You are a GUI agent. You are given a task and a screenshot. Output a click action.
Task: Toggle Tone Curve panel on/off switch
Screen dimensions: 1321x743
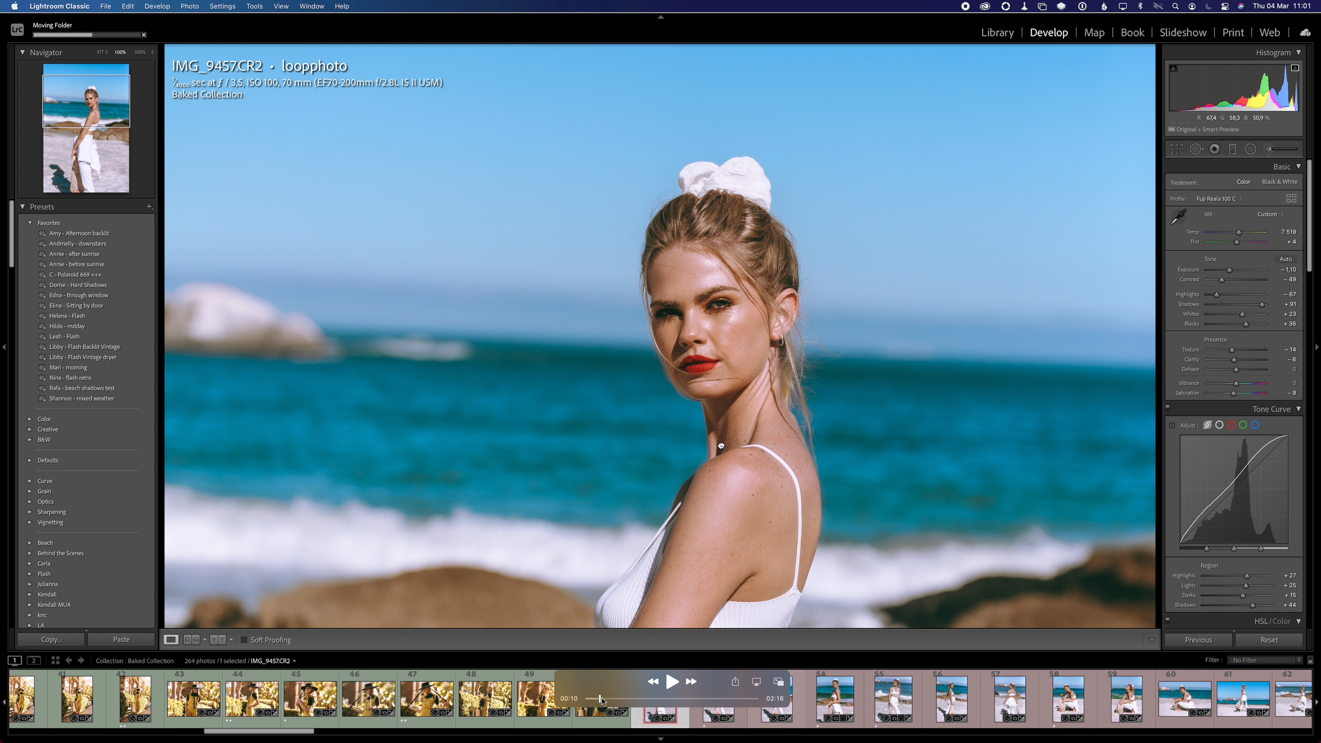[1168, 408]
